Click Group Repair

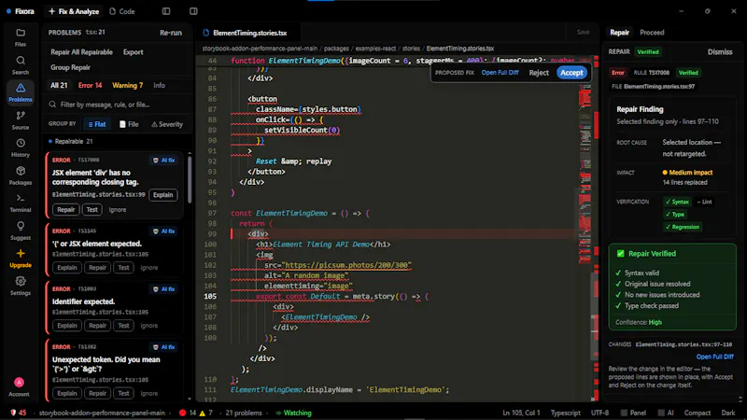(71, 67)
